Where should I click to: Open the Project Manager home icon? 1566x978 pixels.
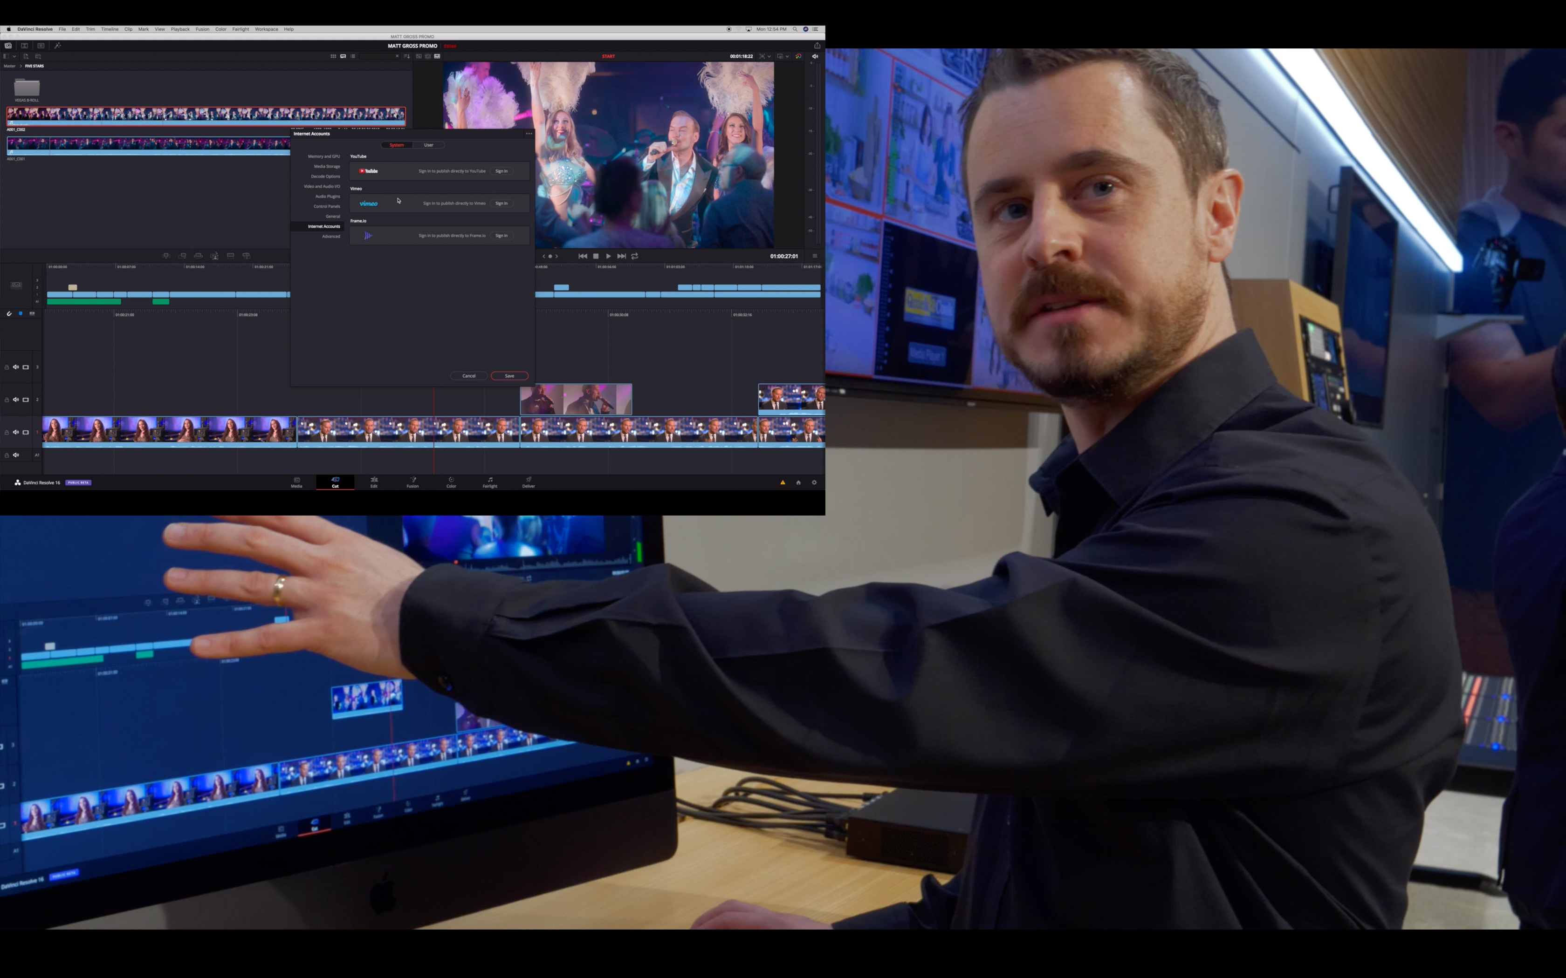tap(798, 482)
